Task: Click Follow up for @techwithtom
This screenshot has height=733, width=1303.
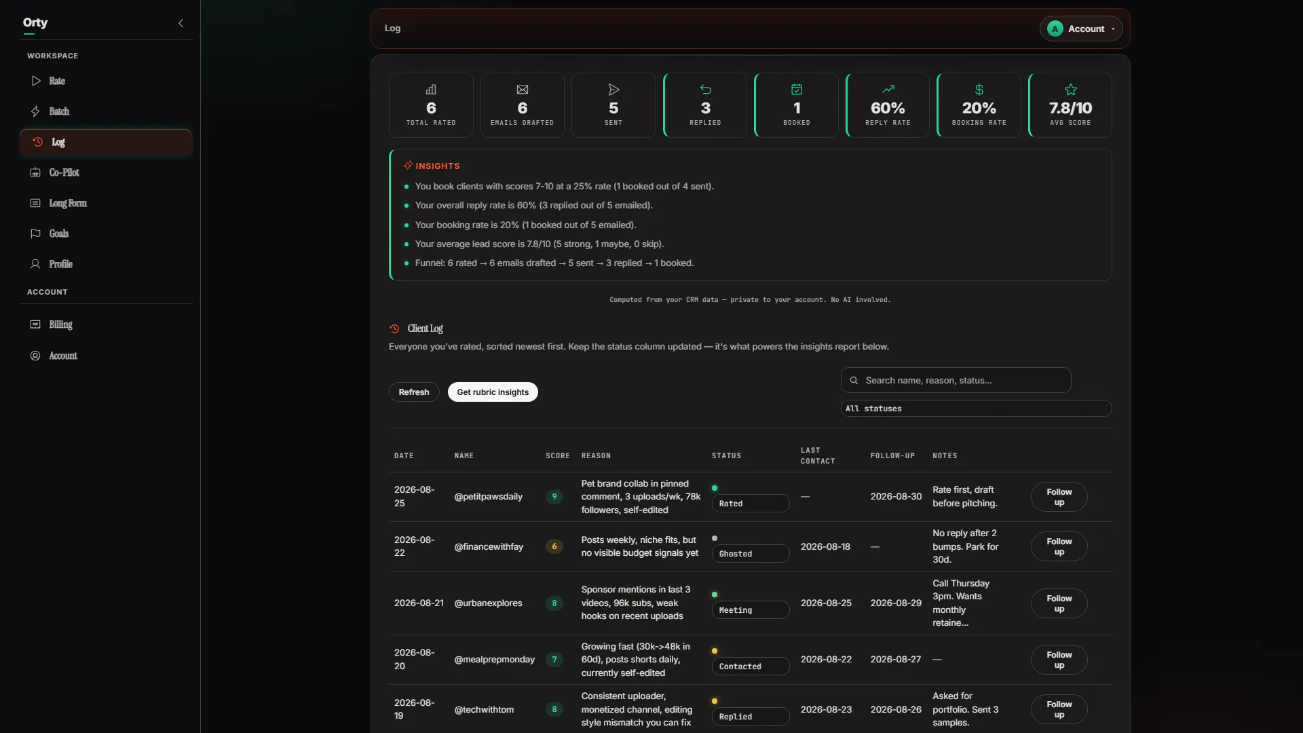Action: tap(1059, 709)
